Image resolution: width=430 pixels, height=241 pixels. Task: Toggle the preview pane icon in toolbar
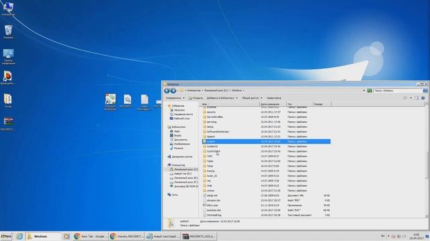click(417, 98)
